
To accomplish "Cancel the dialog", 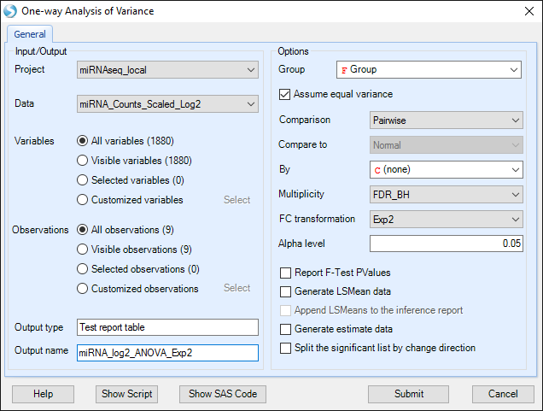I will click(503, 394).
